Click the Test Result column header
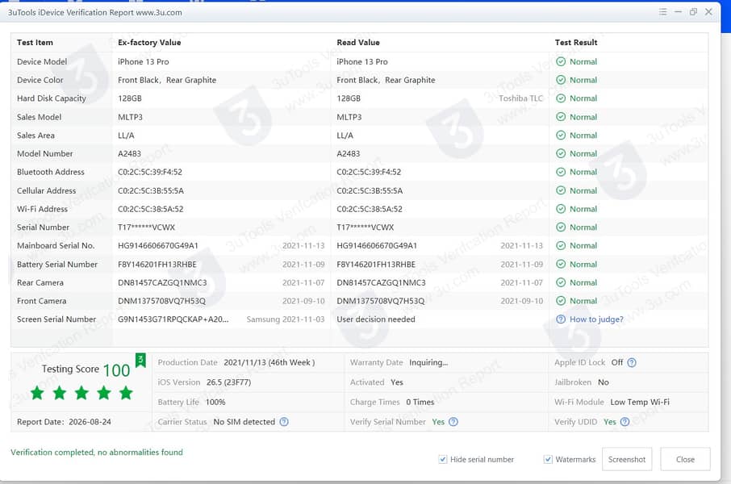 click(x=576, y=43)
